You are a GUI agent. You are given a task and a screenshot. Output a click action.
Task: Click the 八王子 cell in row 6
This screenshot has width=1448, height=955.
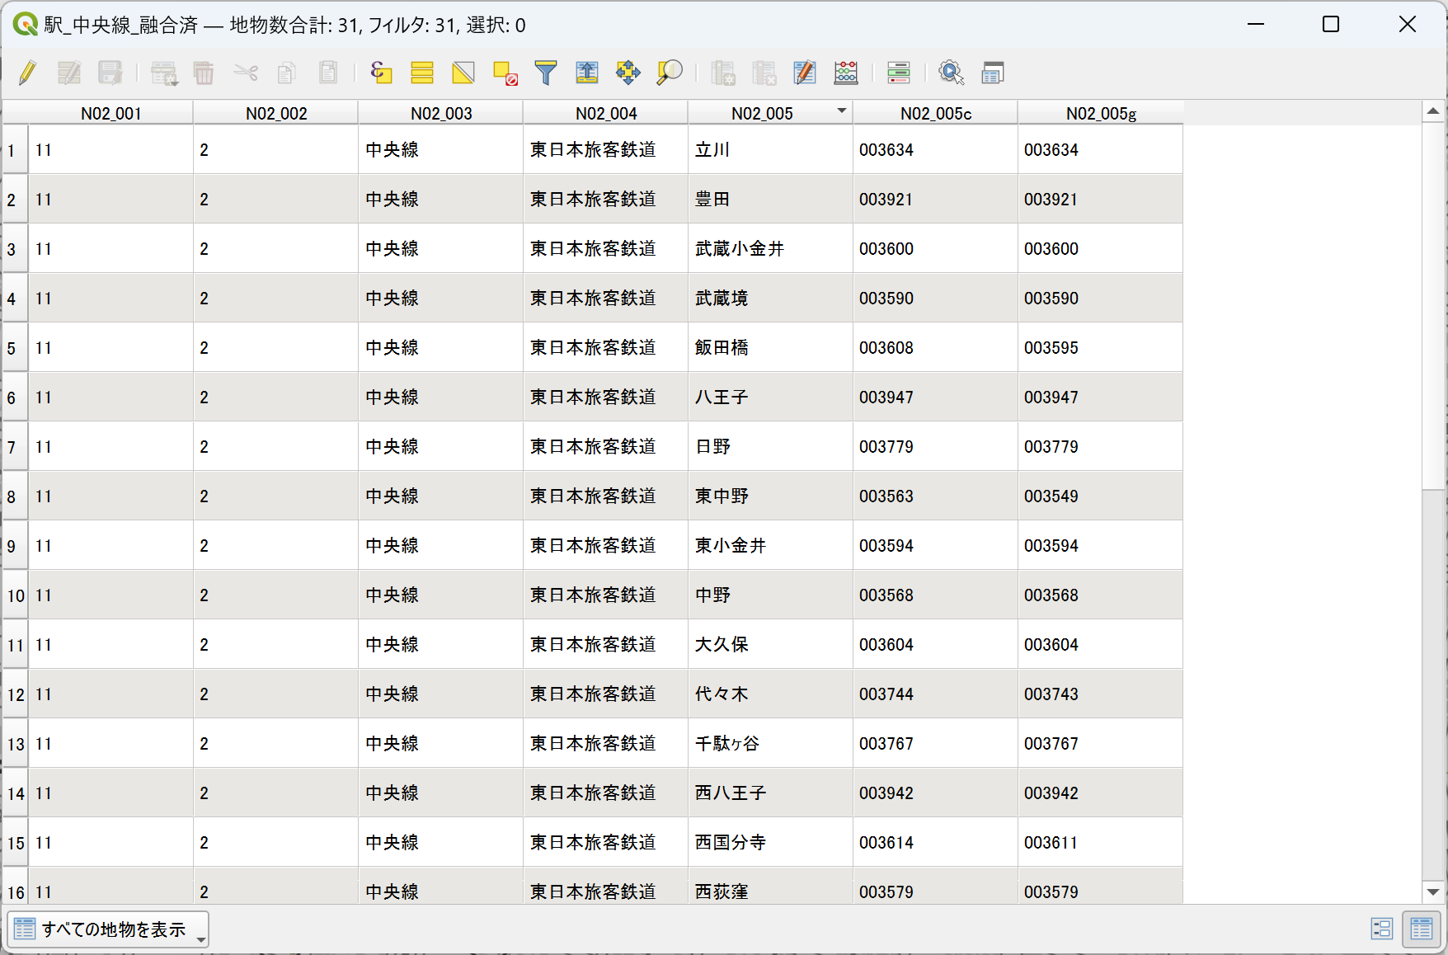coord(770,397)
